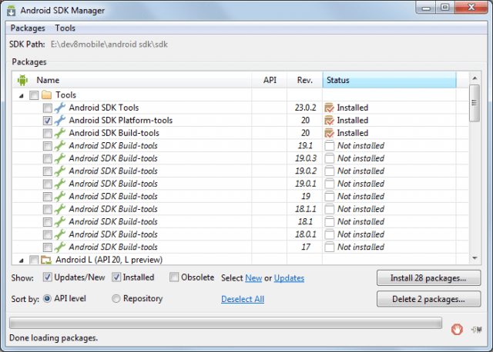Click Install 28 packages button
The width and height of the screenshot is (493, 352).
click(428, 278)
